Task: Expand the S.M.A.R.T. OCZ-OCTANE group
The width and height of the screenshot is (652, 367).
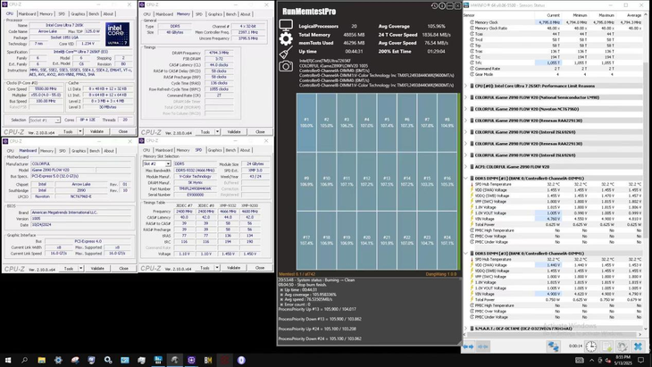Action: 465,329
